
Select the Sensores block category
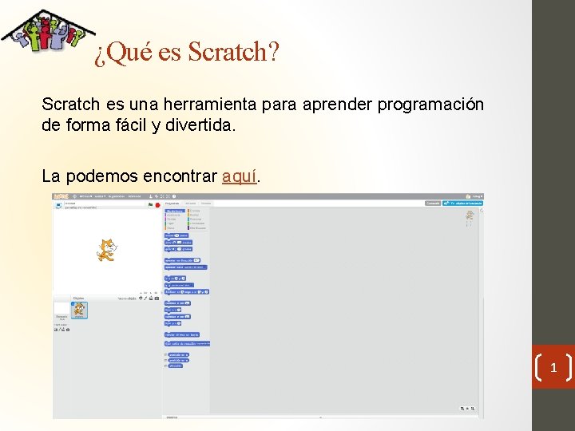click(196, 219)
